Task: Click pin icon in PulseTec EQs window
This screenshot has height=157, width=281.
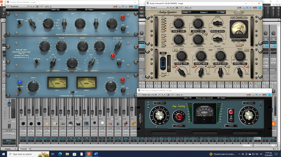Action: coord(136,6)
